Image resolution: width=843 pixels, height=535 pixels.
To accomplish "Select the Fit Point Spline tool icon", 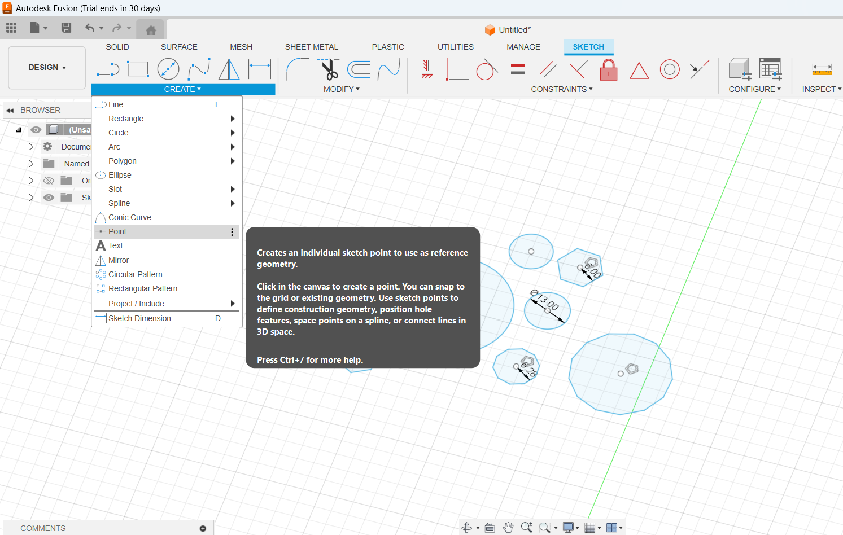I will point(199,69).
